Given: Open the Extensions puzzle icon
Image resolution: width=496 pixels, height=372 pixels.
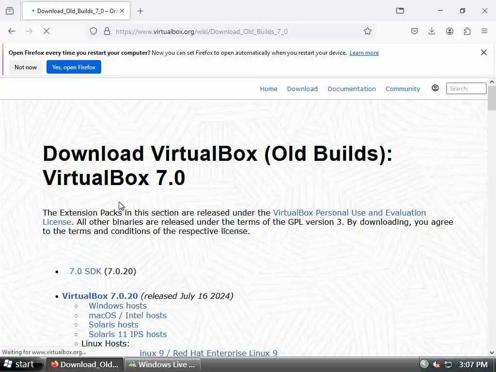Looking at the screenshot, I should (467, 31).
